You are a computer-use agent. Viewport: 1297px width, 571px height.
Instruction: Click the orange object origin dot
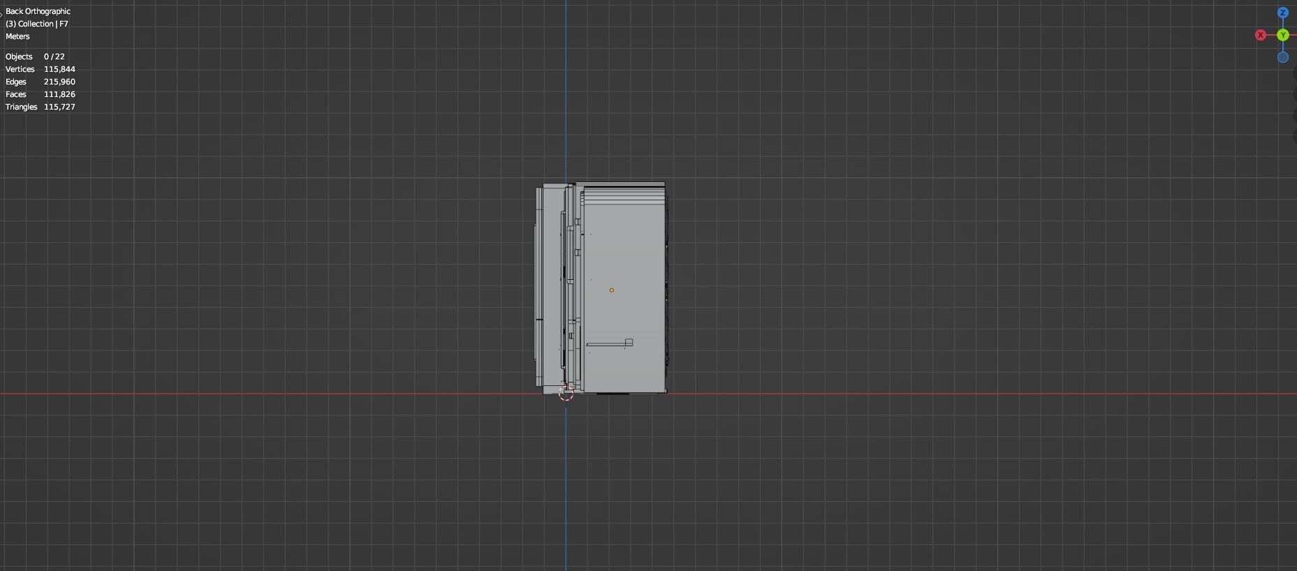[611, 290]
